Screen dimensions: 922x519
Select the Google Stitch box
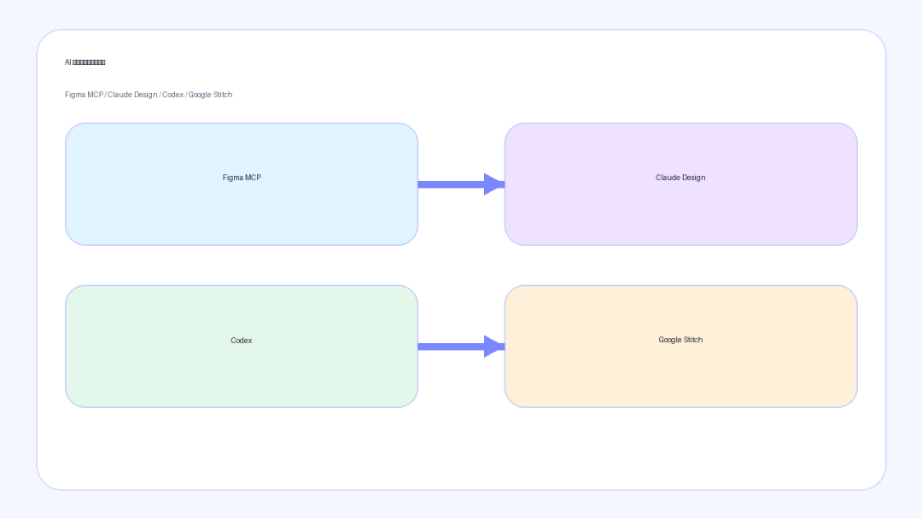[681, 347]
